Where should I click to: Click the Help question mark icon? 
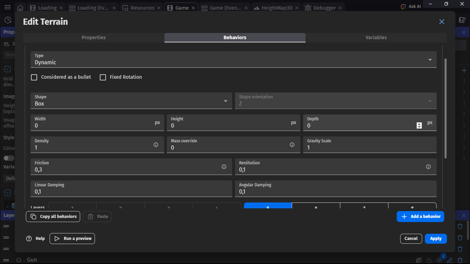click(29, 239)
